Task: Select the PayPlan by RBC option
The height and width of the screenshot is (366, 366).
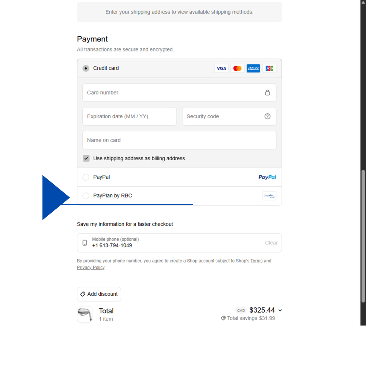Action: click(x=86, y=196)
